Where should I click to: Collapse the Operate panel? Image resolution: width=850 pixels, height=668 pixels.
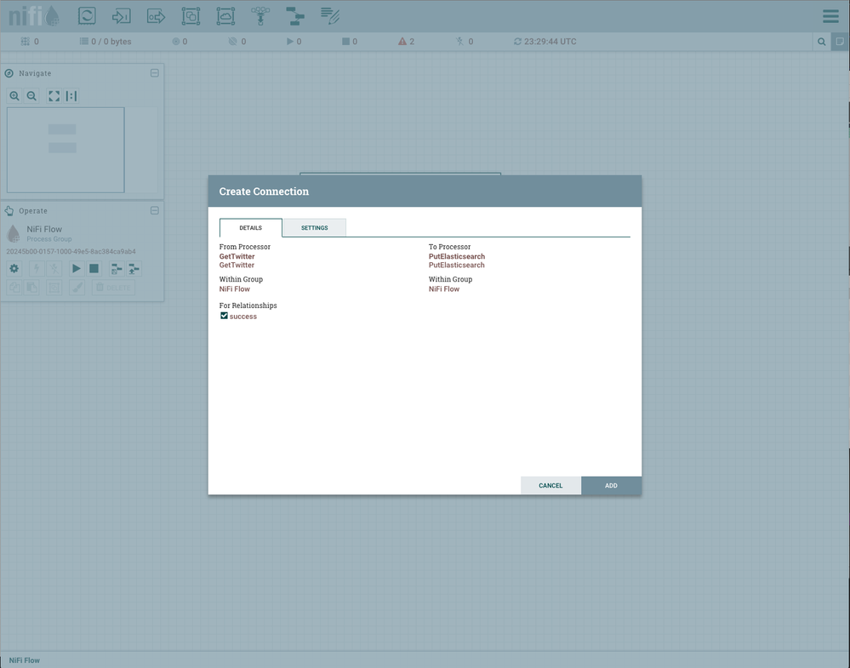click(x=155, y=210)
